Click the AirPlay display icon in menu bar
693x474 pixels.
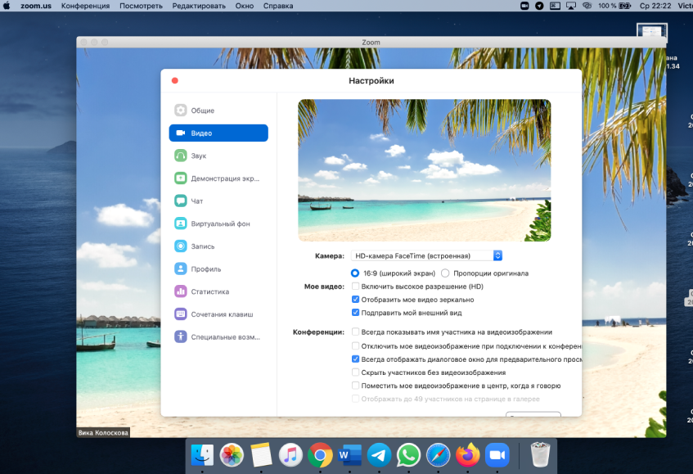click(571, 6)
